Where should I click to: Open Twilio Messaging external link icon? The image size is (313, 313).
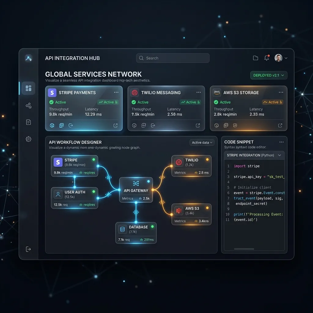coord(198,125)
